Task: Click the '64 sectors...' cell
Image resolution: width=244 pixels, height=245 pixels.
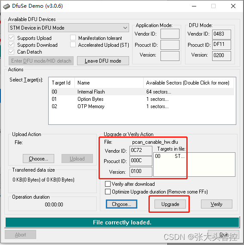Action: [159, 92]
